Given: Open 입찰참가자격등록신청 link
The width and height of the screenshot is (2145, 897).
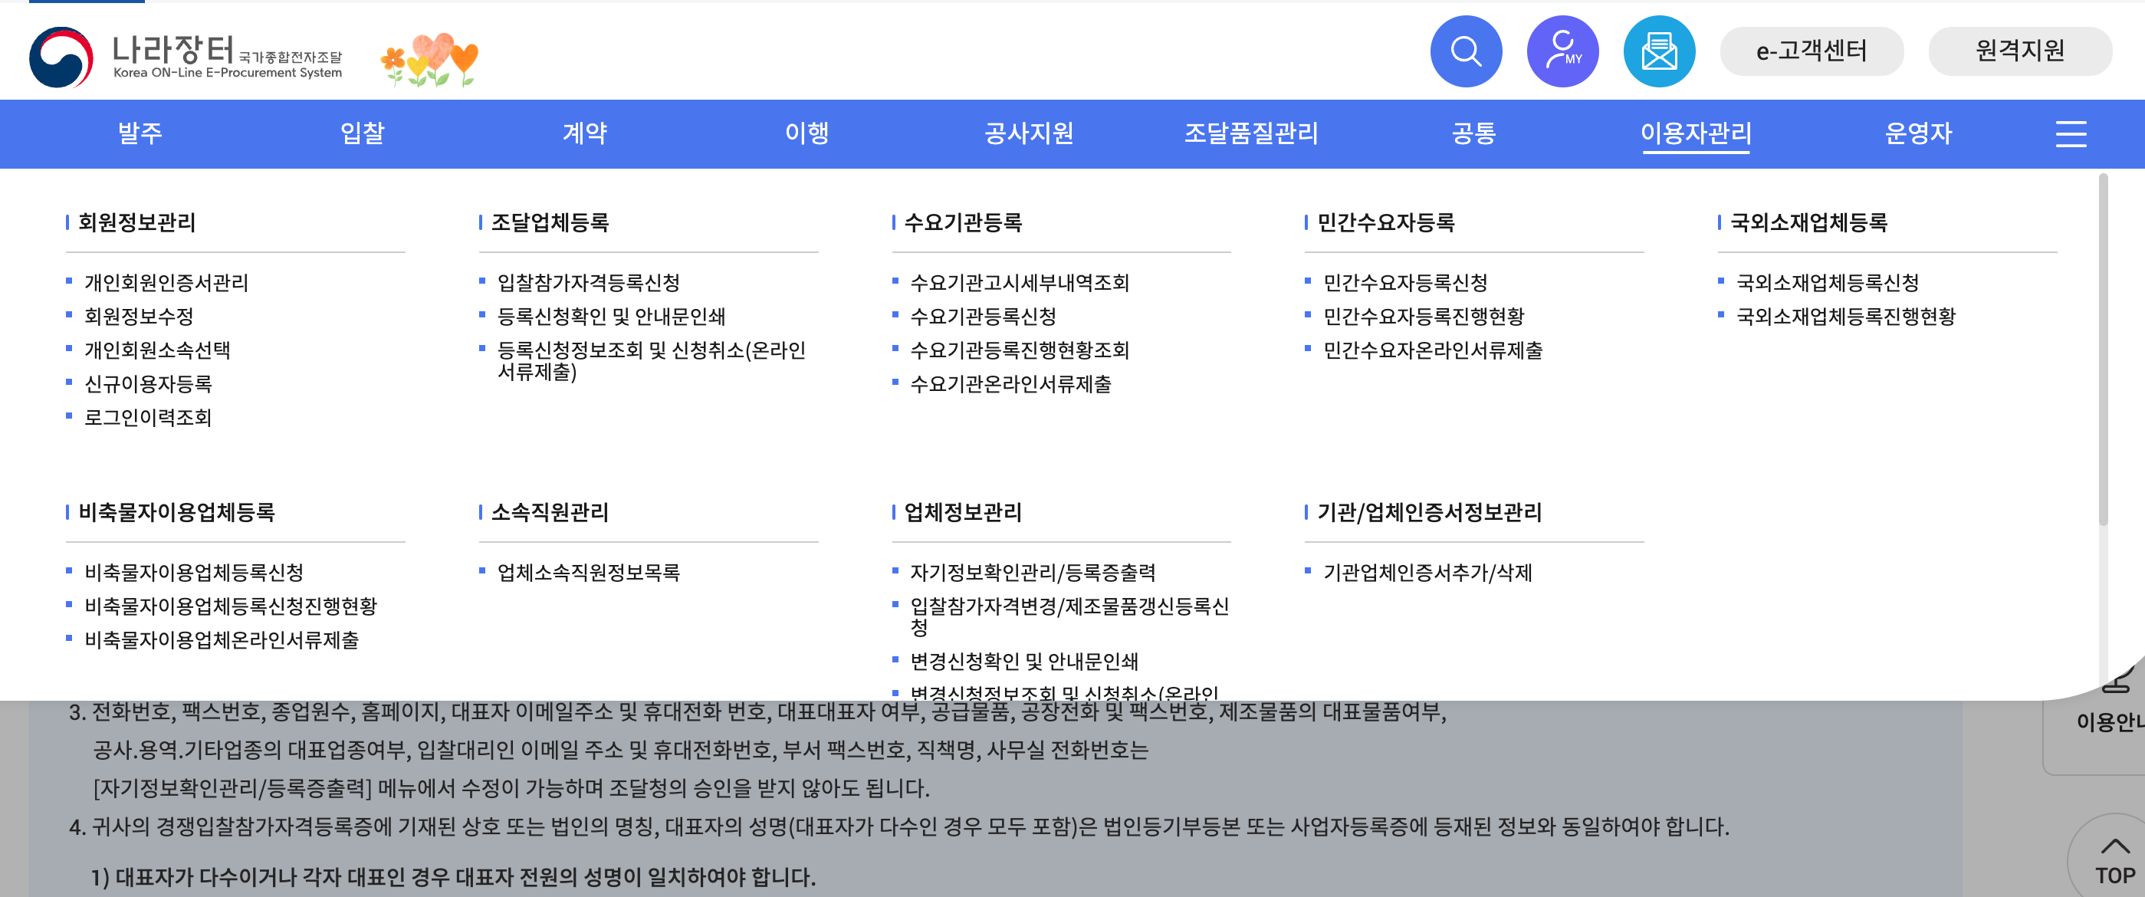Looking at the screenshot, I should [x=588, y=283].
